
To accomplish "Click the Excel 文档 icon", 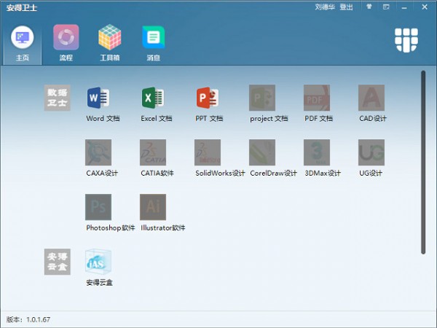I will point(153,98).
